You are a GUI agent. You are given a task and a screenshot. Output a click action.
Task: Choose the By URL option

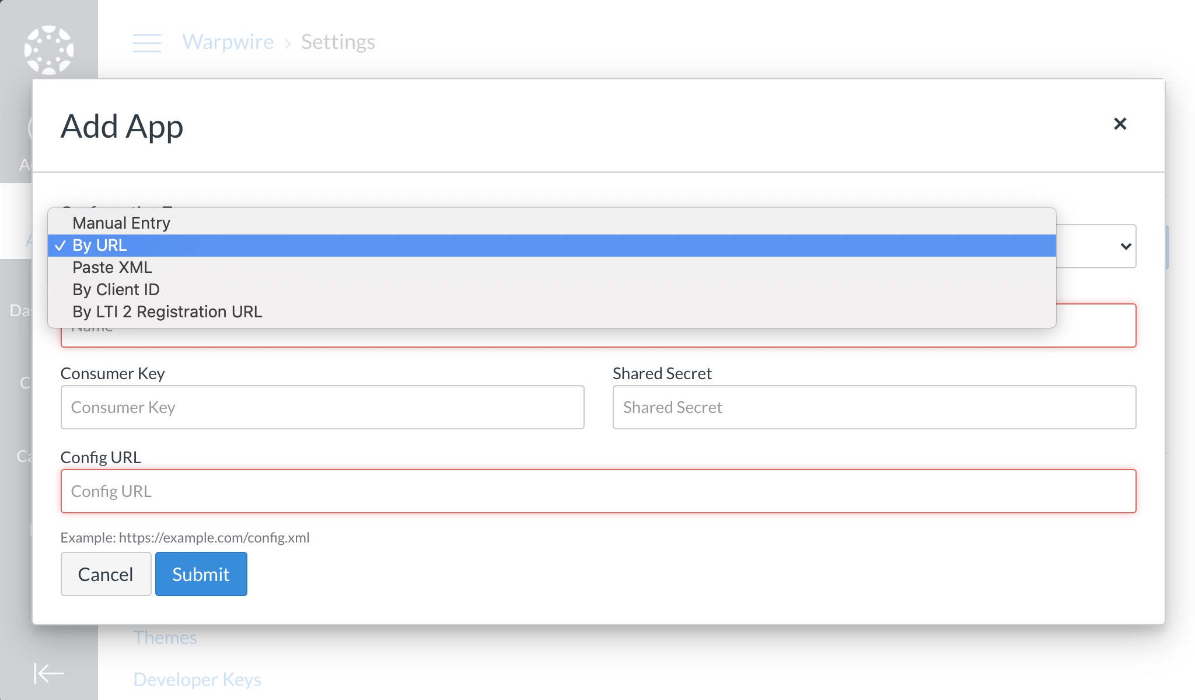pyautogui.click(x=100, y=246)
